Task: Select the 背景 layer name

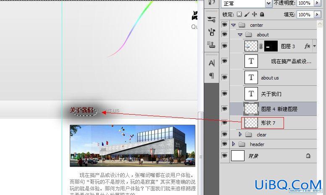Action: 253,156
